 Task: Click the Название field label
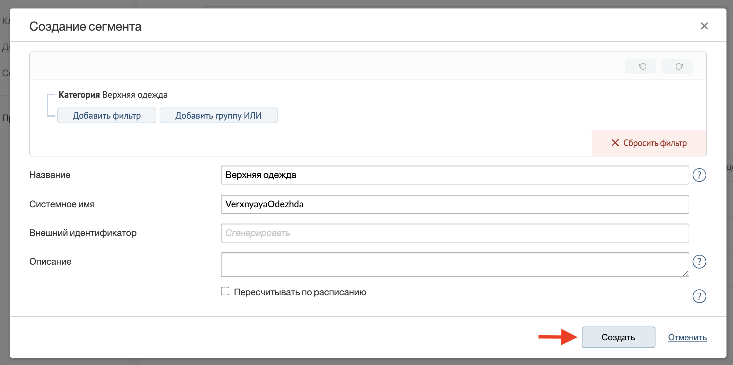point(50,175)
